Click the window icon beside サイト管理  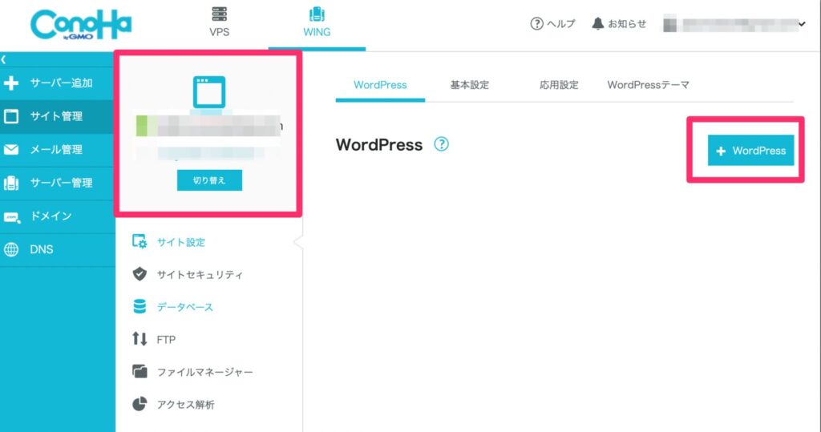coord(11,115)
